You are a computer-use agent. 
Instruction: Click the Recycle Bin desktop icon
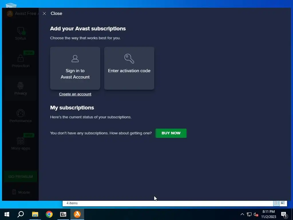tap(11, 5)
